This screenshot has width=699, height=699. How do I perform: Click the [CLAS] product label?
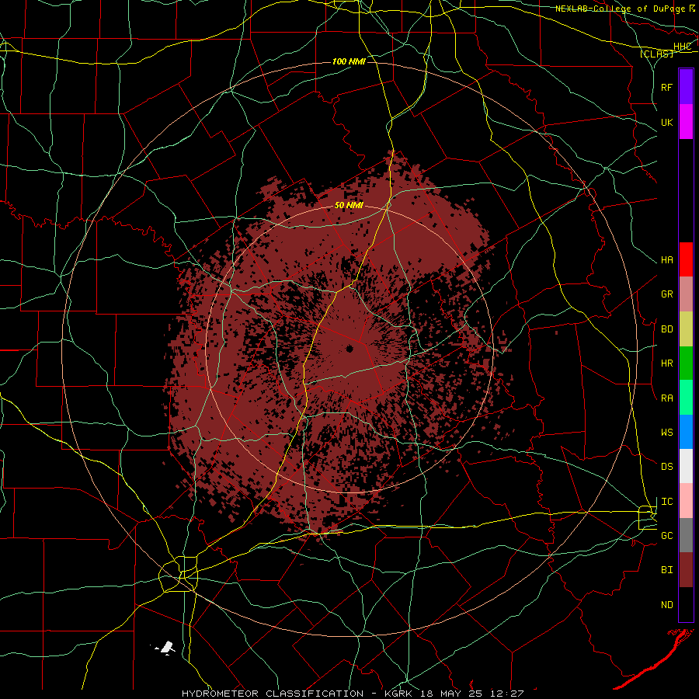pyautogui.click(x=656, y=54)
